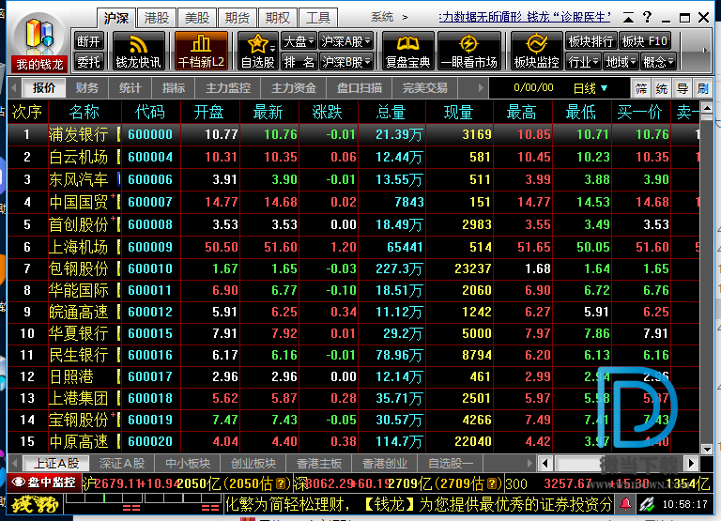Click 板块 F10 button
Image resolution: width=721 pixels, height=521 pixels.
click(x=644, y=41)
